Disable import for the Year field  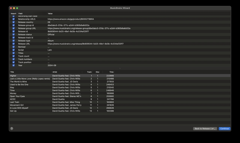(x=13, y=65)
